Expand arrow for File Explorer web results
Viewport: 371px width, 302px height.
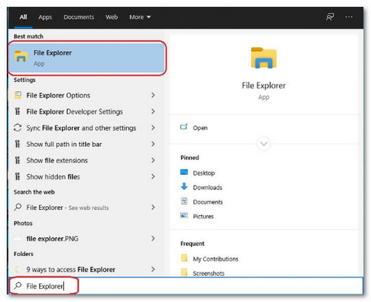click(x=153, y=208)
